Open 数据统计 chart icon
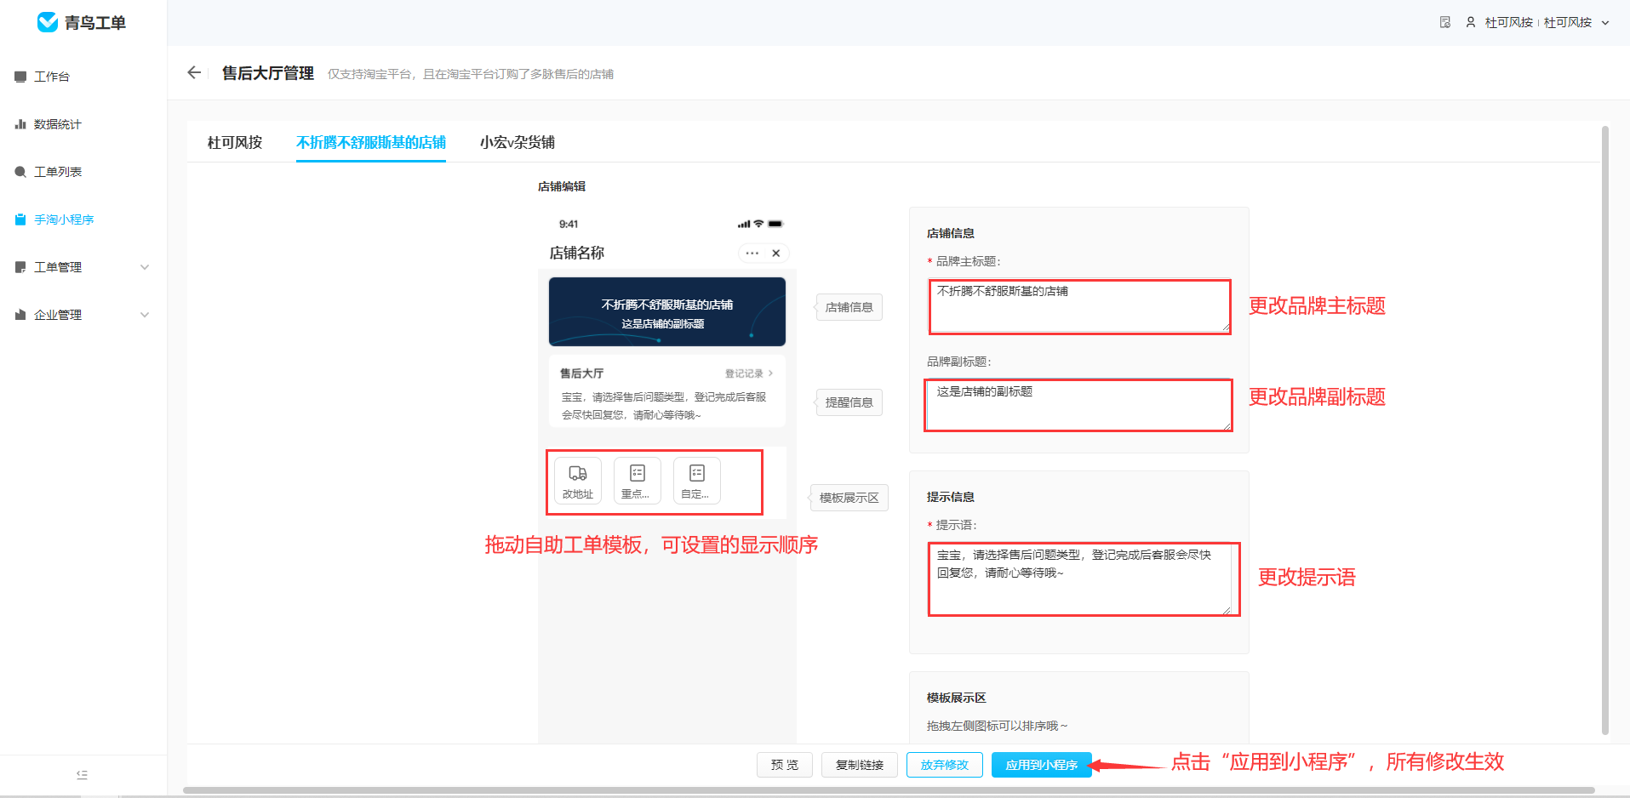 (20, 124)
